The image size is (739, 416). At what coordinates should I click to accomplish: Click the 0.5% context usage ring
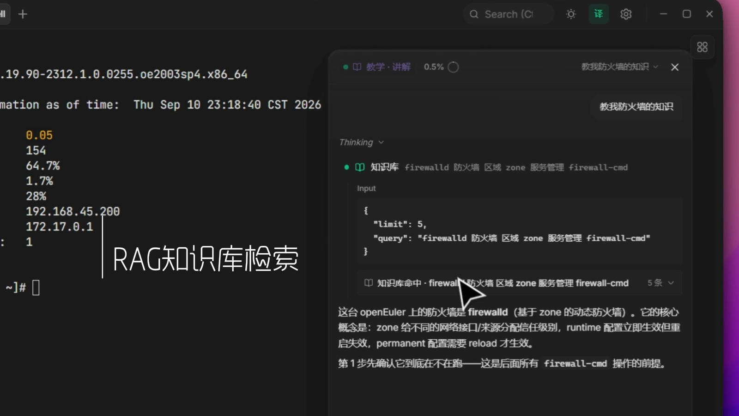(453, 67)
